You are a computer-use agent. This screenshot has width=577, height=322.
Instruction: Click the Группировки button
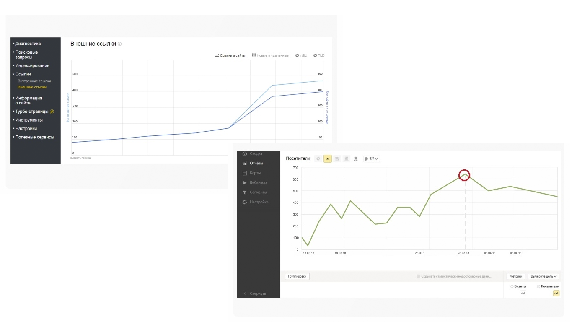(x=297, y=276)
